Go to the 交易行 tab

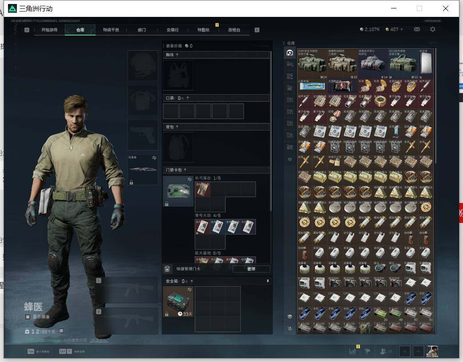click(x=172, y=30)
